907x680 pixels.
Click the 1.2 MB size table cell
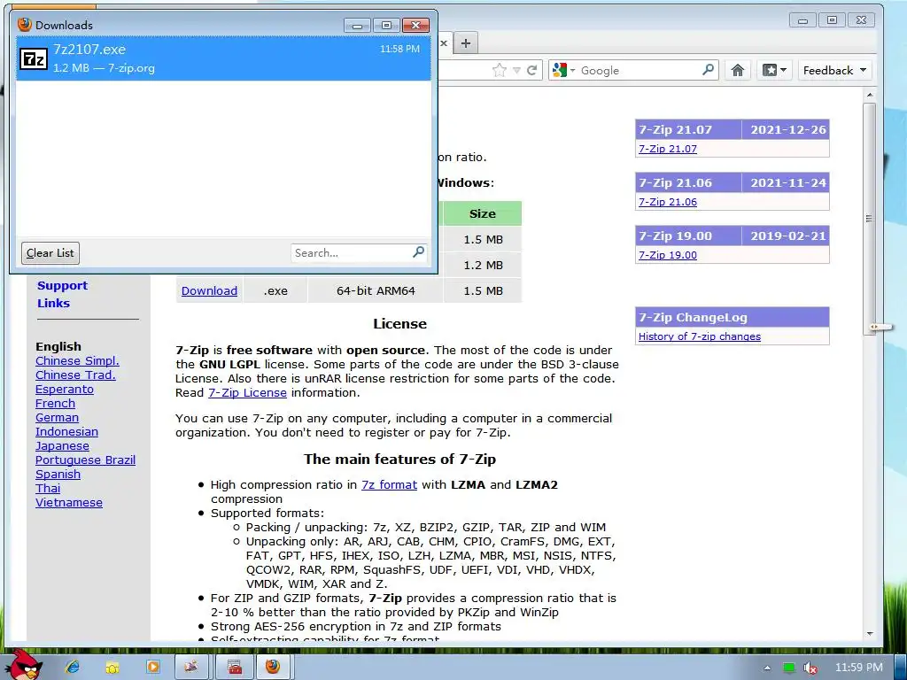click(483, 265)
